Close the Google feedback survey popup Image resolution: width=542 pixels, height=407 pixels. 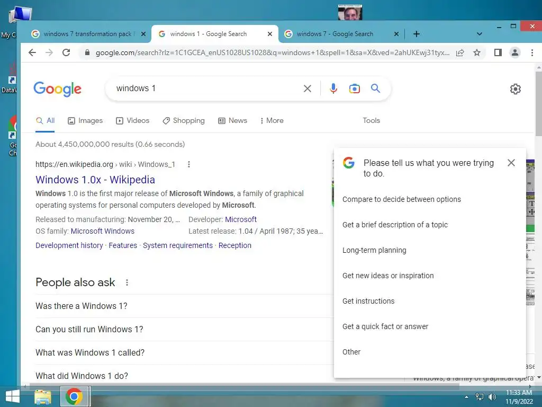[x=511, y=163]
